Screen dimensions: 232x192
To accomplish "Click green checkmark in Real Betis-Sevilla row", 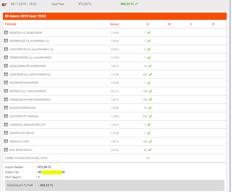I will coord(150,150).
